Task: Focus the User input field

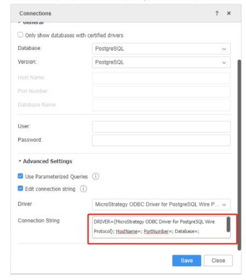Action: pyautogui.click(x=161, y=127)
